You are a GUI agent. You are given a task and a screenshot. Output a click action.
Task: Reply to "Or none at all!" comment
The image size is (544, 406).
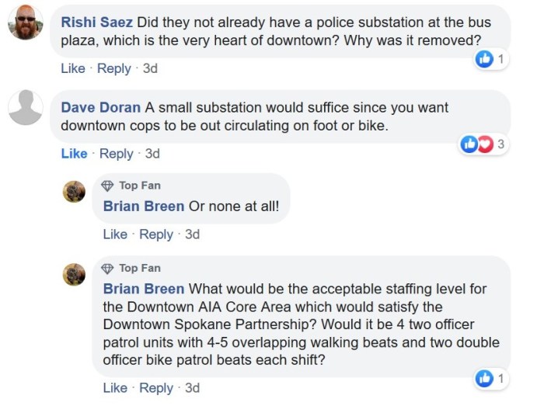point(156,234)
